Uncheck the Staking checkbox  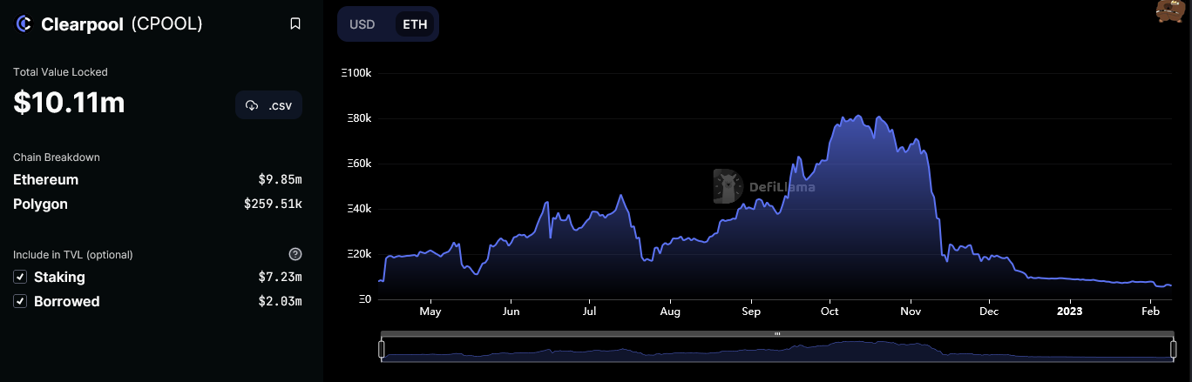click(20, 277)
